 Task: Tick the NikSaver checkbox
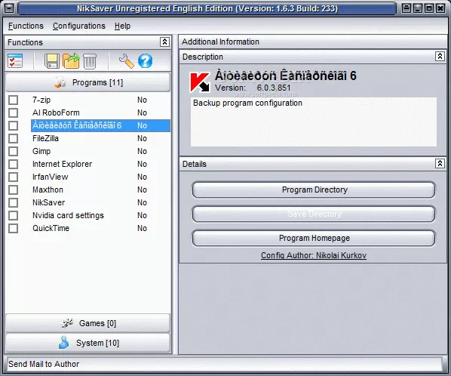[14, 202]
